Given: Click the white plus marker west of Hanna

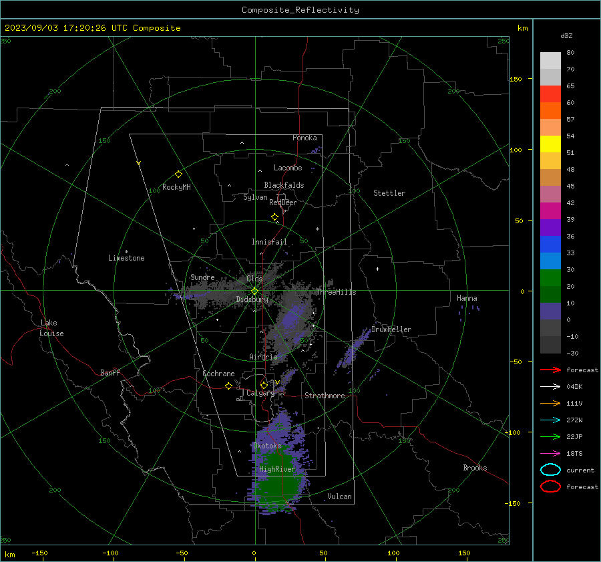Looking at the screenshot, I should [x=377, y=269].
